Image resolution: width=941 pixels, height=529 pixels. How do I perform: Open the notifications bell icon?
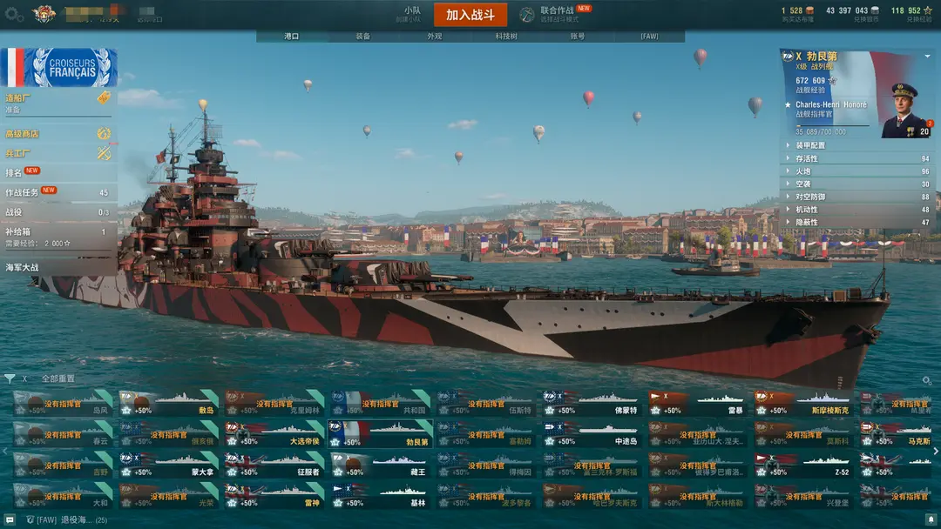point(931,519)
